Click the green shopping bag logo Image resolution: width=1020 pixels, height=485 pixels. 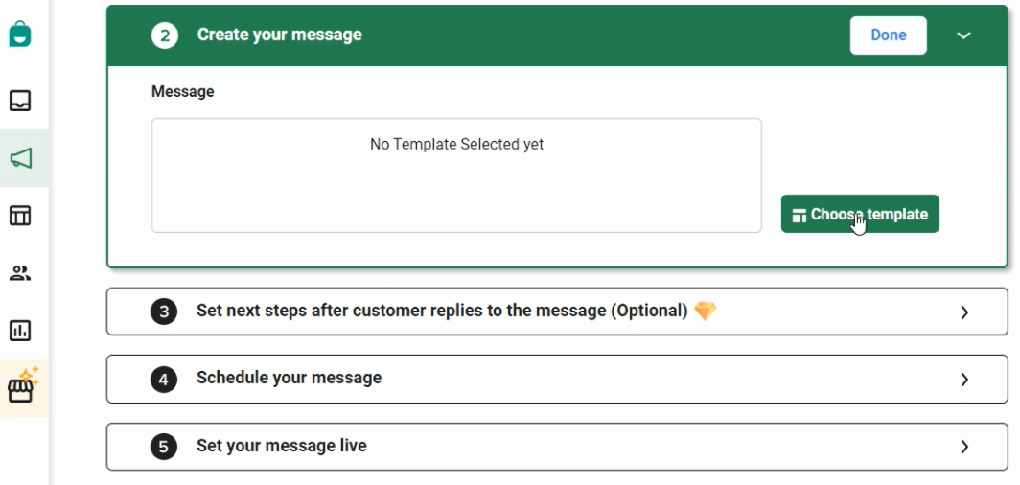pyautogui.click(x=20, y=34)
